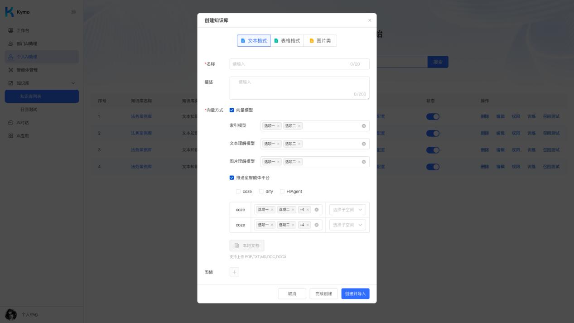Viewport: 574px width, 323px height.
Task: Focus the 名称 input field
Action: point(299,64)
